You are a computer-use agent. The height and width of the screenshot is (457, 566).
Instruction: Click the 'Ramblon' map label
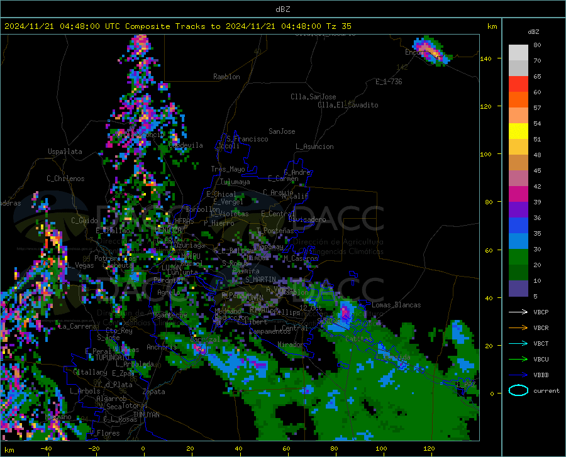pyautogui.click(x=226, y=77)
